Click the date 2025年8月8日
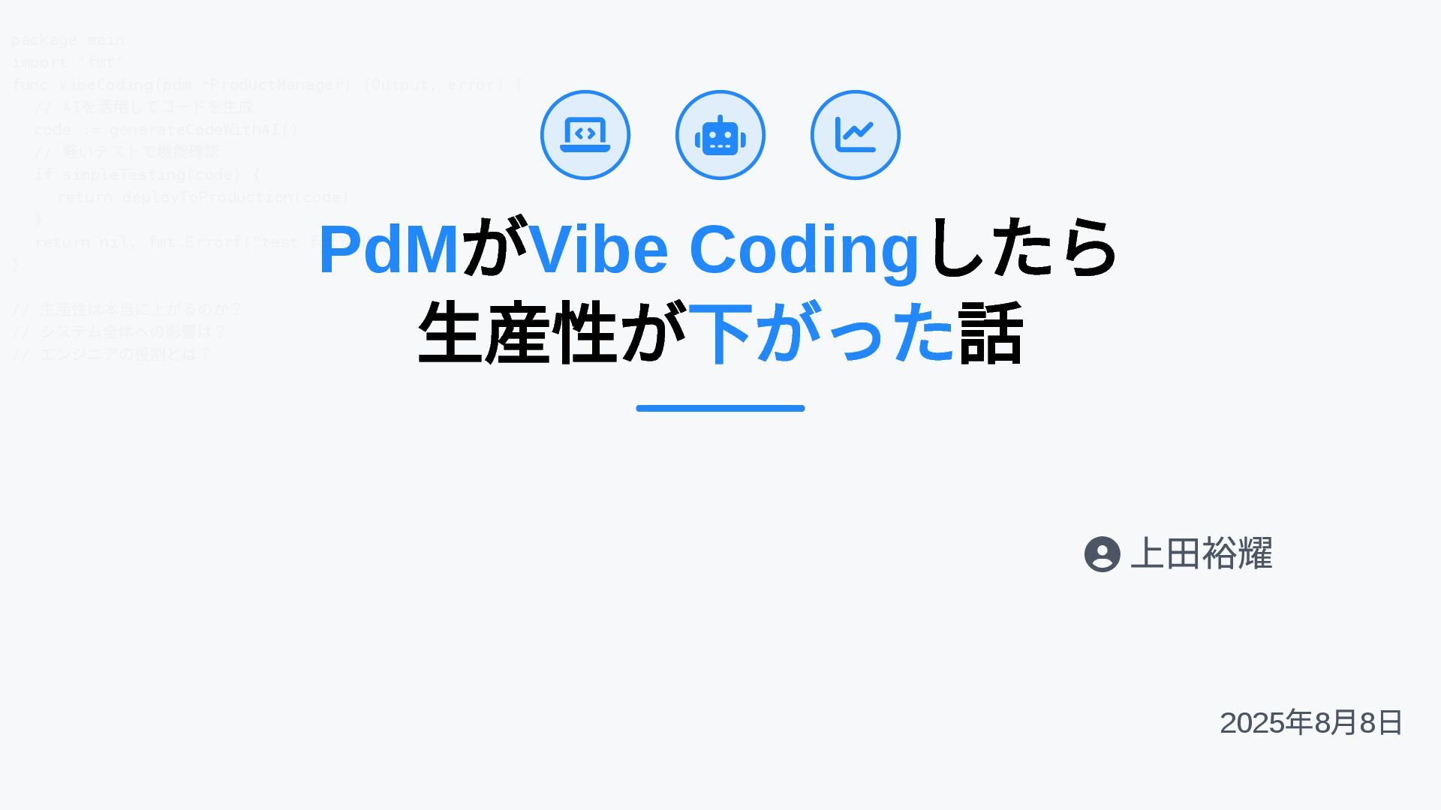This screenshot has height=810, width=1441. coord(1311,722)
